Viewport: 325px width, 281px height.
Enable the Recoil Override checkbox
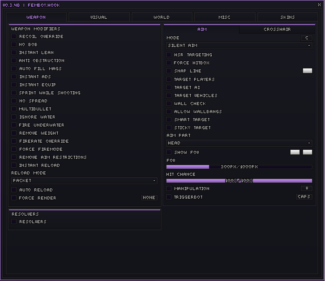point(14,36)
